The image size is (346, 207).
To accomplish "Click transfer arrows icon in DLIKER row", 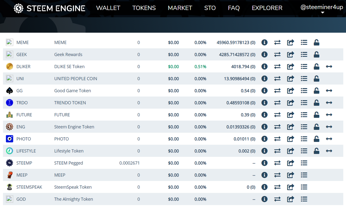I will [277, 66].
